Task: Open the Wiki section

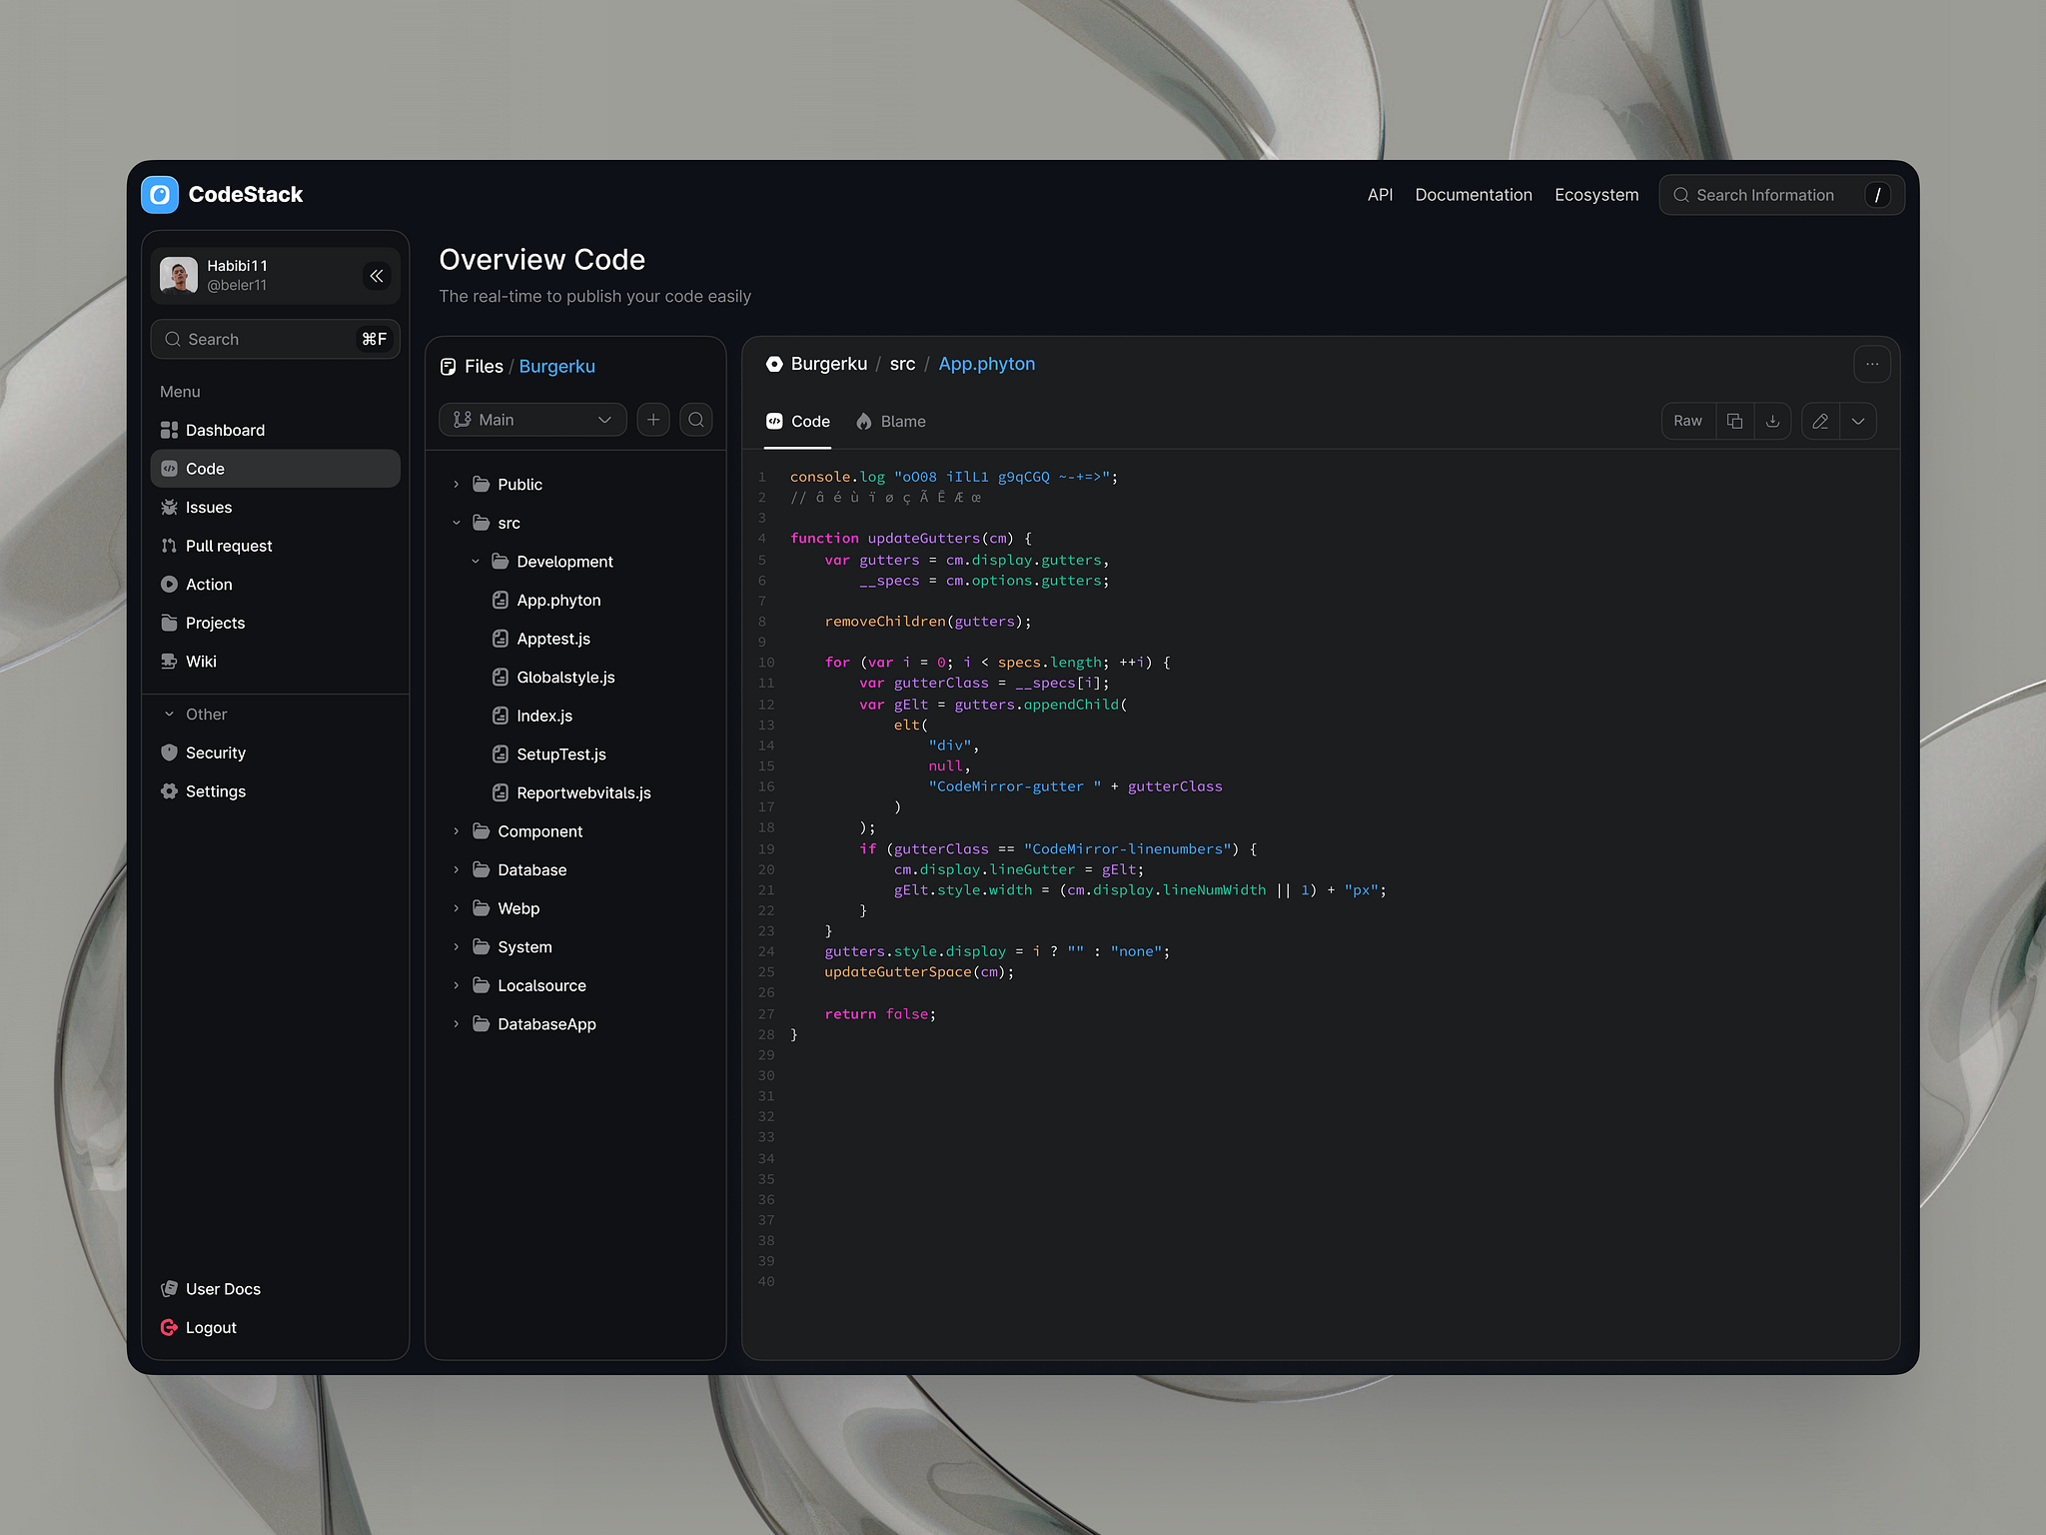Action: coord(202,661)
